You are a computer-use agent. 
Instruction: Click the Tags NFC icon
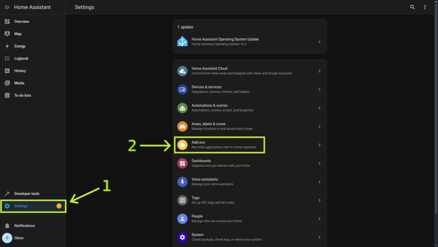(182, 200)
